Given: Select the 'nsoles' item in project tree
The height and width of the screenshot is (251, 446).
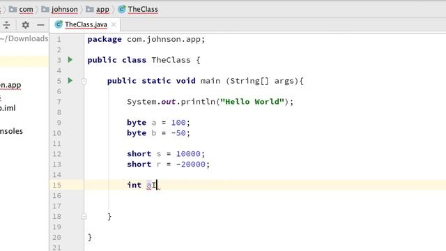Looking at the screenshot, I should (11, 131).
